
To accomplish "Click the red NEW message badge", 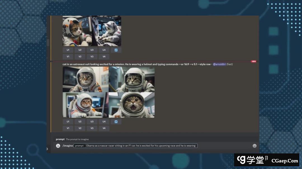I will [253, 61].
